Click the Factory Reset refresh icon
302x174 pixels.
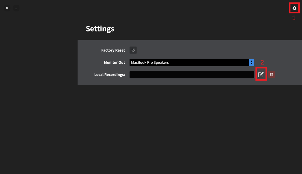click(x=133, y=50)
